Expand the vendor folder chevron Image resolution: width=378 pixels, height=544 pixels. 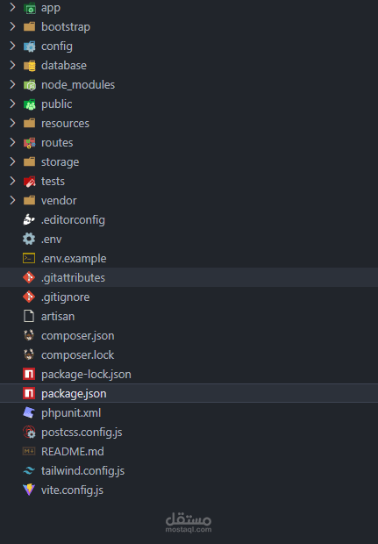click(12, 201)
